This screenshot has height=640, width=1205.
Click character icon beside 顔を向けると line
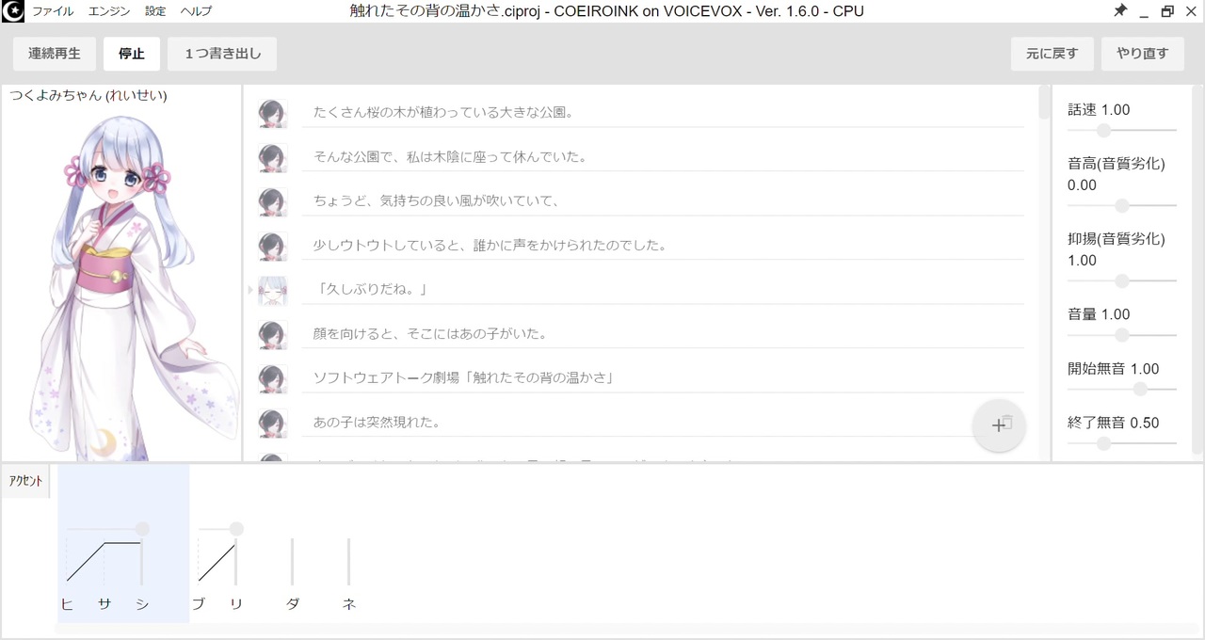pyautogui.click(x=272, y=334)
